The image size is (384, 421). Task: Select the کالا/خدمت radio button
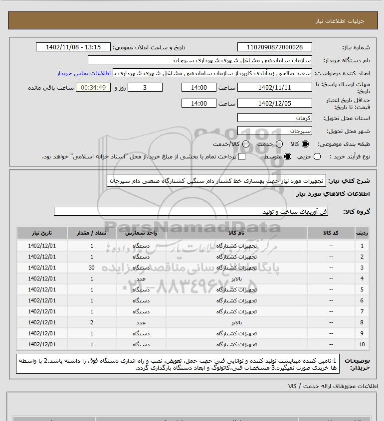pos(245,144)
